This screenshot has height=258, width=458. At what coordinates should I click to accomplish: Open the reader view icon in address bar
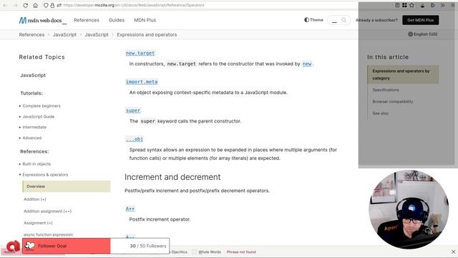point(397,5)
